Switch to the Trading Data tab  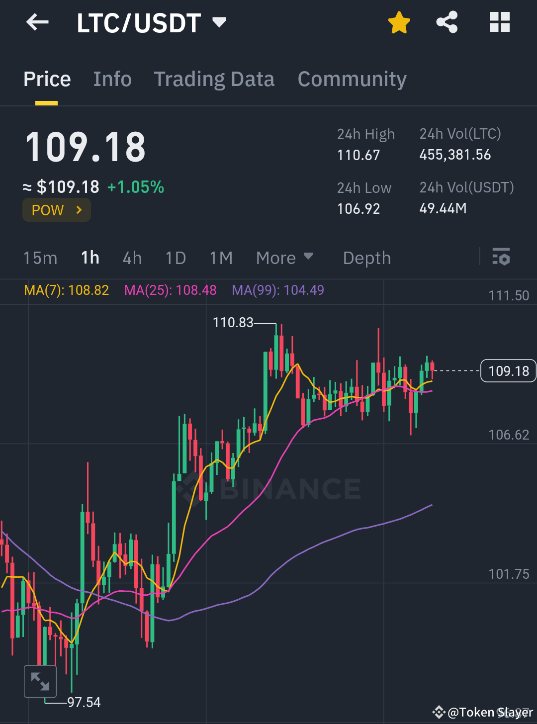pyautogui.click(x=214, y=79)
